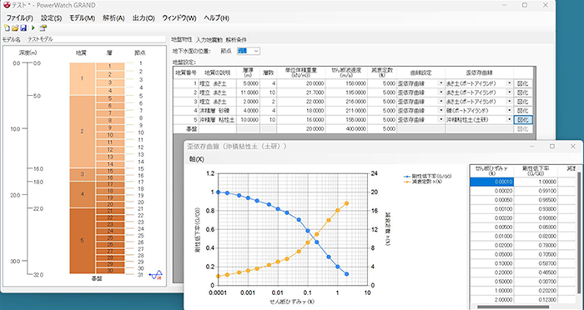The width and height of the screenshot is (584, 310).
Task: Expand the 歪依存曲線 dropdown for 沖積粘性土（土研）
Action: pyautogui.click(x=509, y=119)
